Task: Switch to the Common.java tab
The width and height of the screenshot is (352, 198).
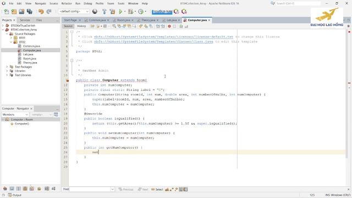Action: tap(97, 20)
